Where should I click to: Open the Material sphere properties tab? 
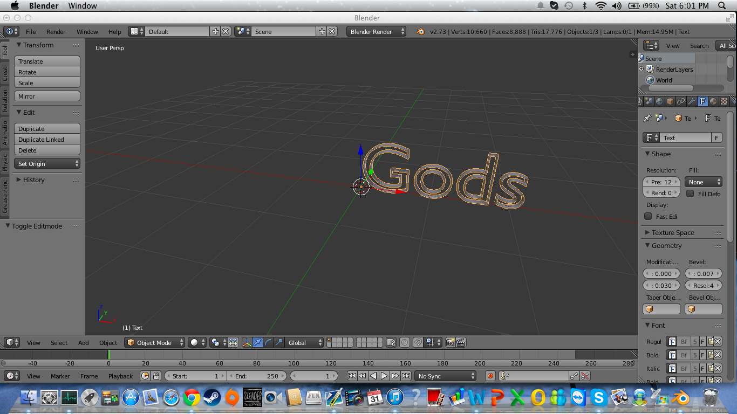[x=713, y=101]
